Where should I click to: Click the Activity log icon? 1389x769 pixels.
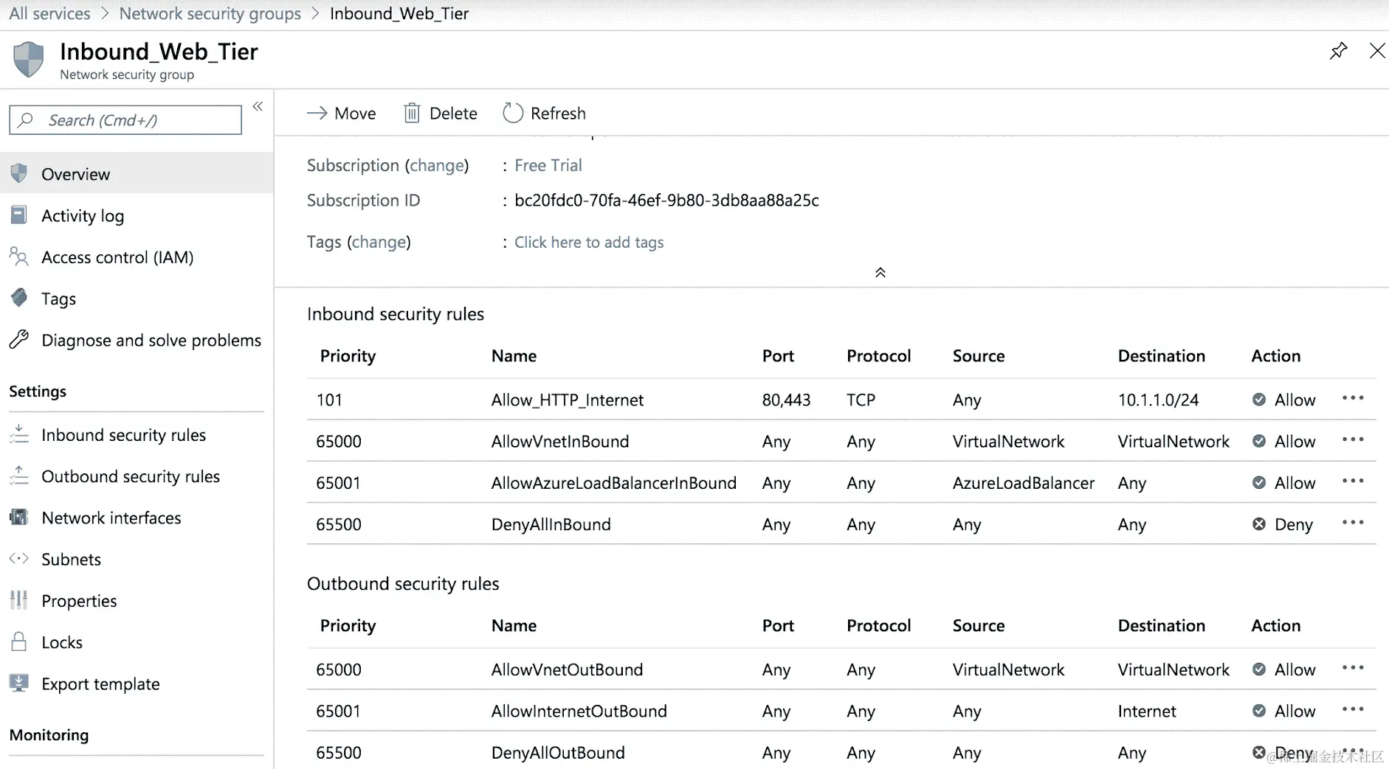pos(19,215)
